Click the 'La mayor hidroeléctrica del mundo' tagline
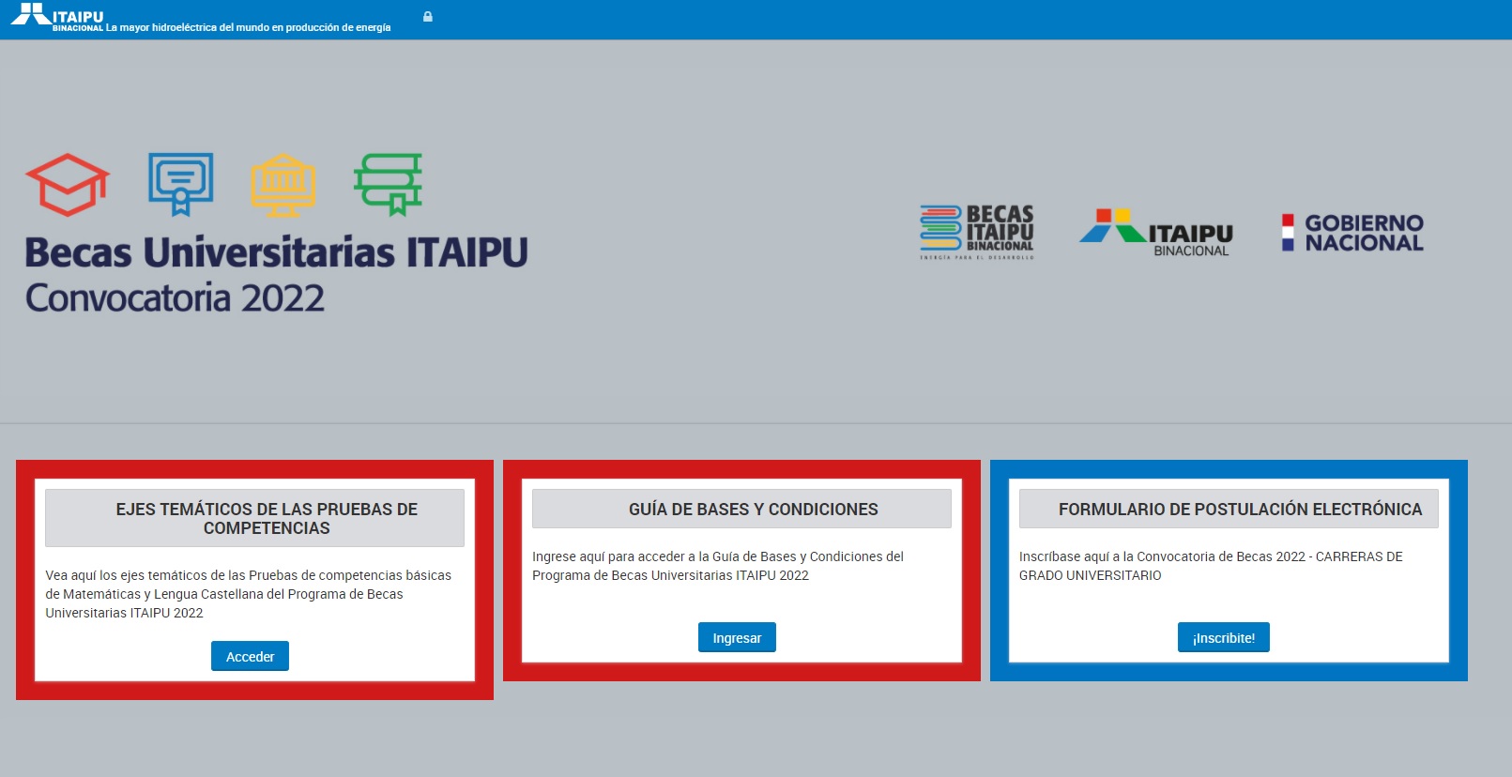 249,27
